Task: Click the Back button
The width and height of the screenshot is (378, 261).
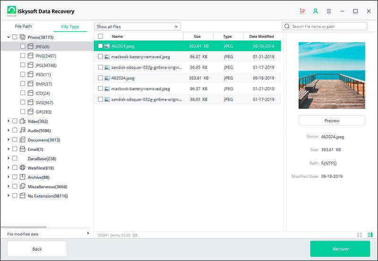Action: coord(37,249)
